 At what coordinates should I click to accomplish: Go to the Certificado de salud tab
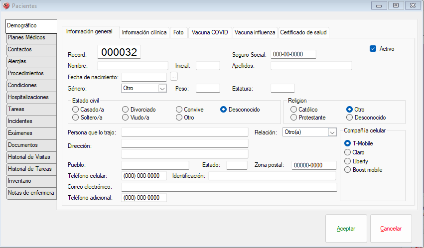[304, 32]
